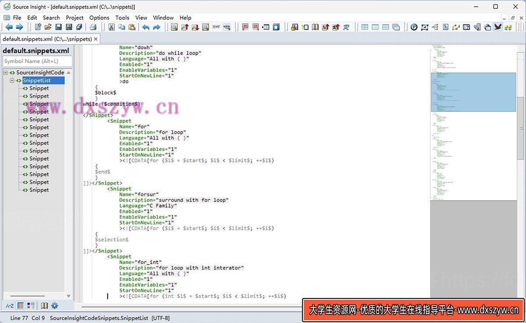Select the SnippetList tree item
The height and width of the screenshot is (323, 526).
coord(37,80)
